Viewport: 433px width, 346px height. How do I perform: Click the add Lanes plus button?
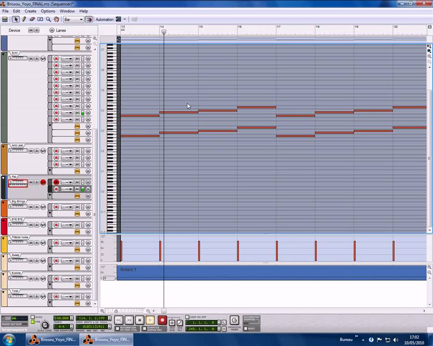click(x=51, y=30)
